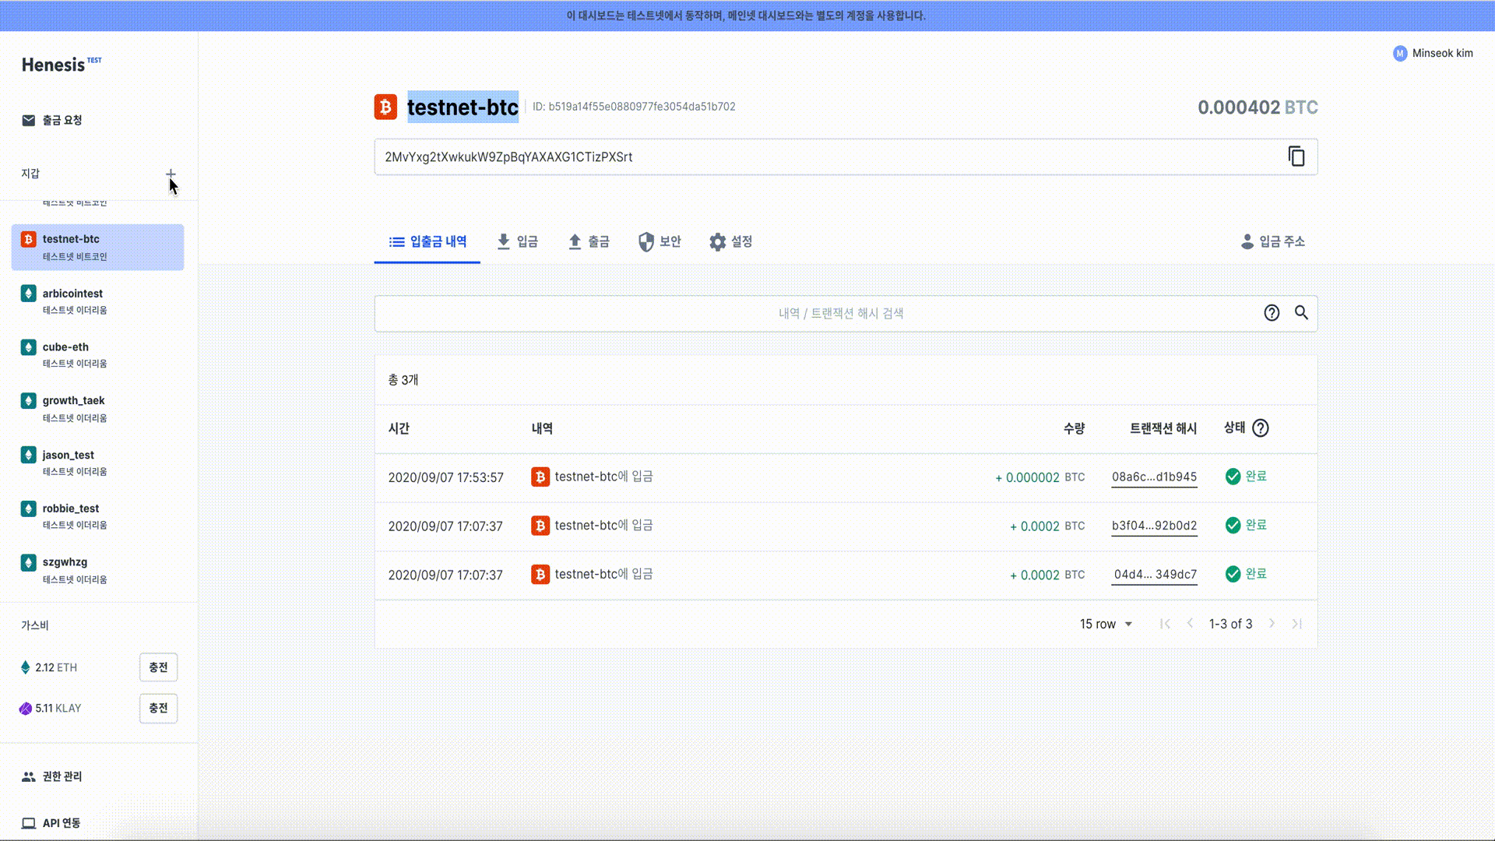Select the jason_test wallet
This screenshot has height=841, width=1495.
(97, 463)
